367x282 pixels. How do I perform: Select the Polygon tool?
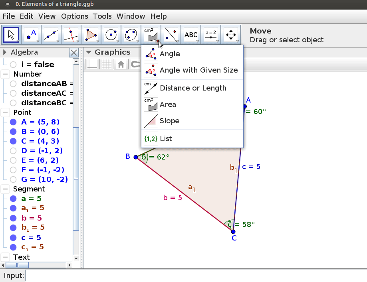pos(91,35)
